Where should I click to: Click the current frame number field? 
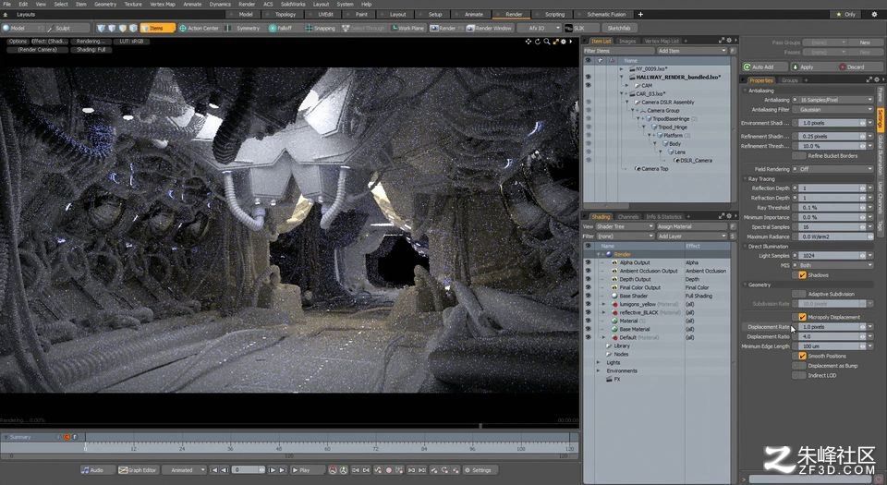249,469
